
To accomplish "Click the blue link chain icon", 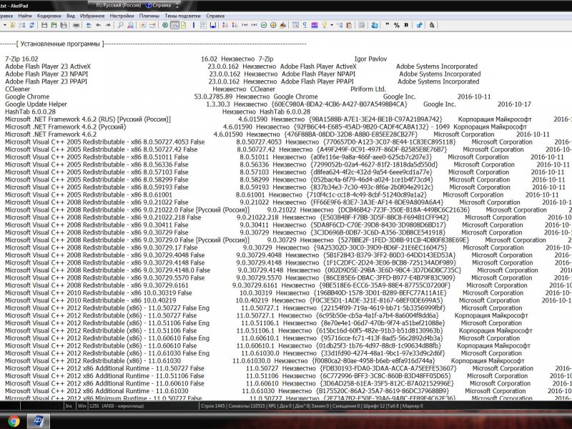I will coord(419,25).
